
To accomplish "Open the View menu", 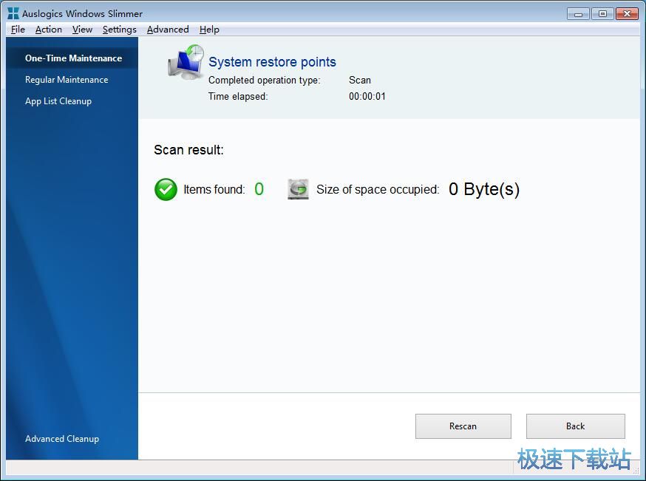I will (82, 30).
